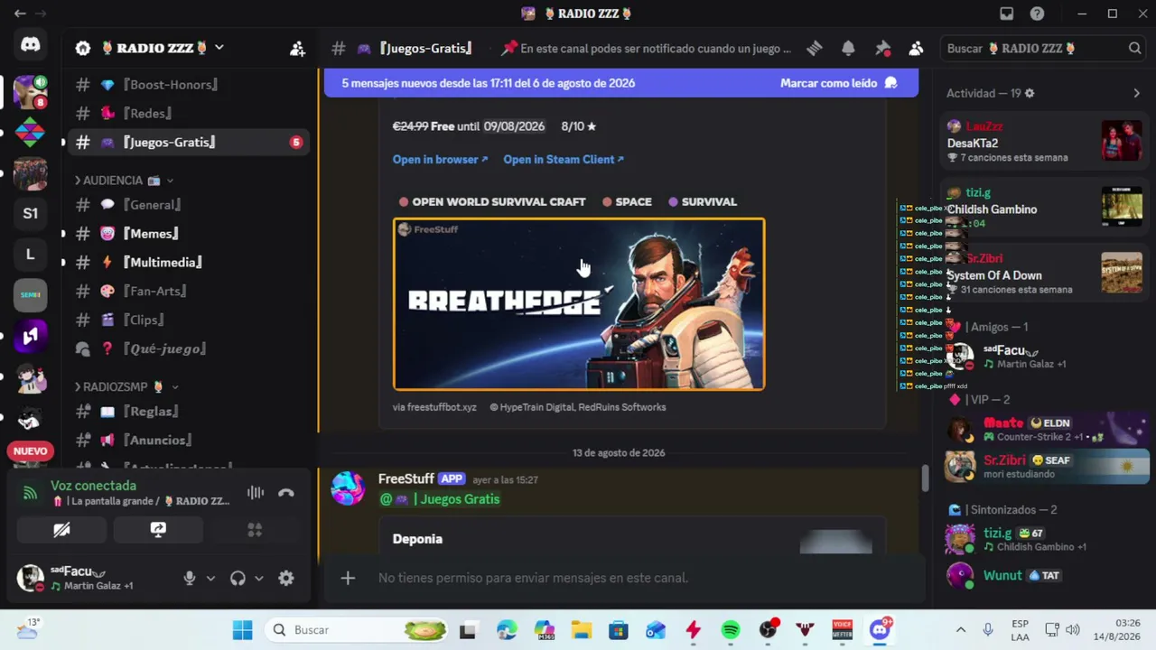Image resolution: width=1156 pixels, height=650 pixels.
Task: Open user settings gear
Action: [x=286, y=579]
